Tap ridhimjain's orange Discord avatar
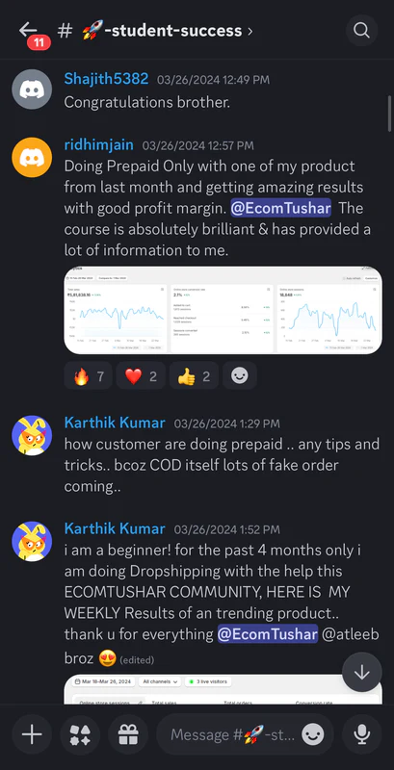The width and height of the screenshot is (394, 770). 32,157
